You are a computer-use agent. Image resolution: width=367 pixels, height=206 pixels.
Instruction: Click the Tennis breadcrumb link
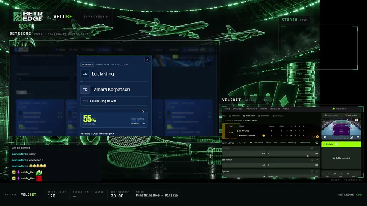pos(228,121)
